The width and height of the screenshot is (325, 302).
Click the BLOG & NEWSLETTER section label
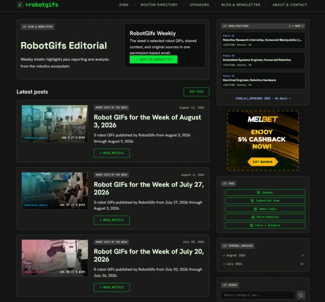[x=37, y=27]
